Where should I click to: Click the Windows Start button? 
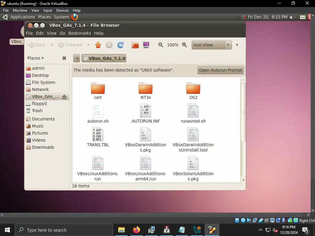point(7,230)
